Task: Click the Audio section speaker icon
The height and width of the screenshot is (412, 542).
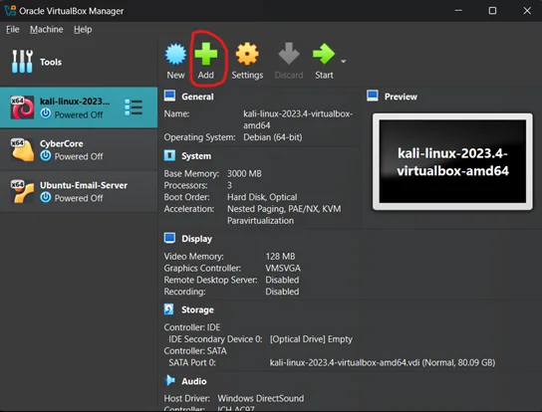Action: [x=169, y=380]
